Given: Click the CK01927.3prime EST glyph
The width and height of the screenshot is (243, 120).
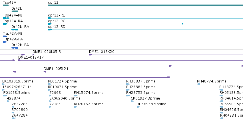Looking at the screenshot, I should 132,101.
